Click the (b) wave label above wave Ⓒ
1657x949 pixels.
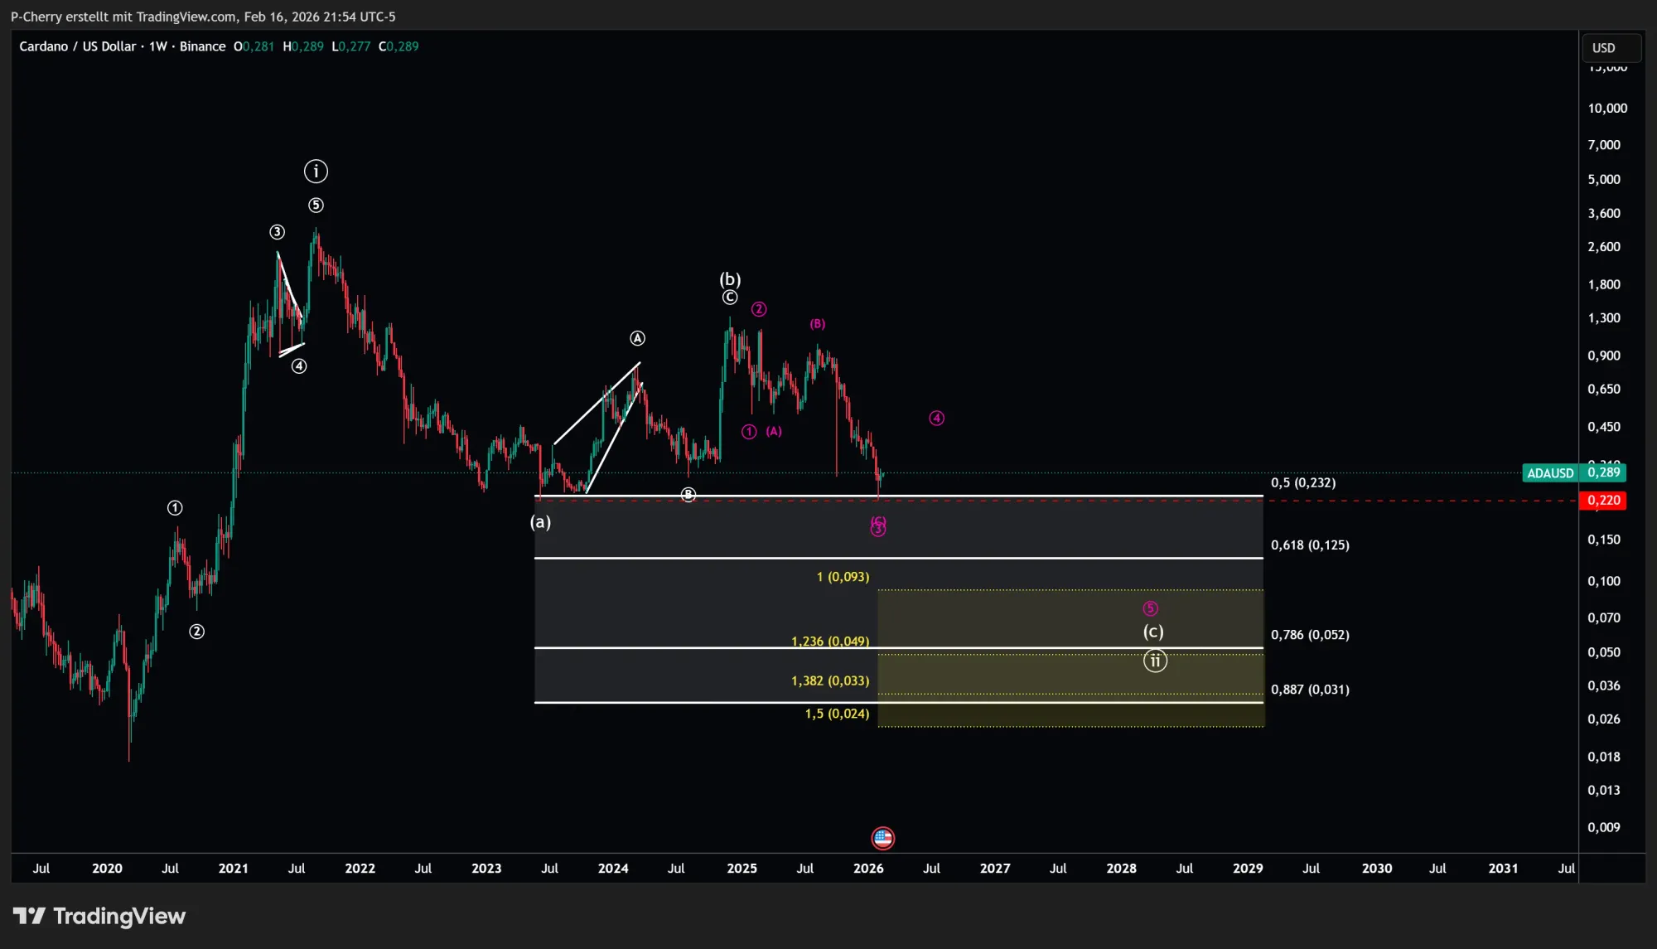pos(729,279)
